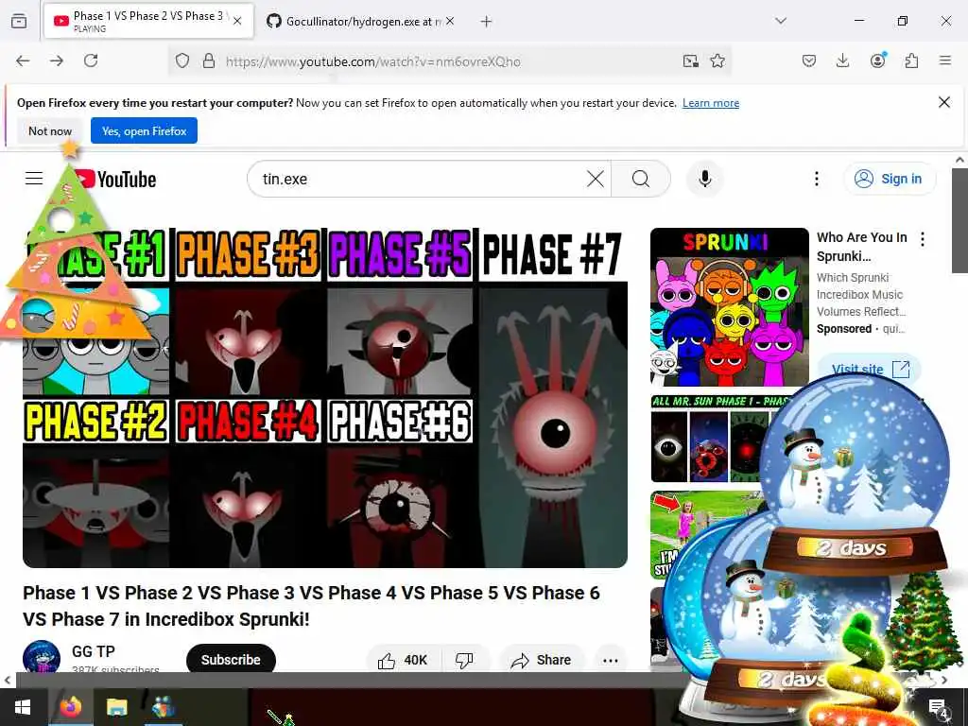Open YouTube settings three-dot menu

click(816, 179)
